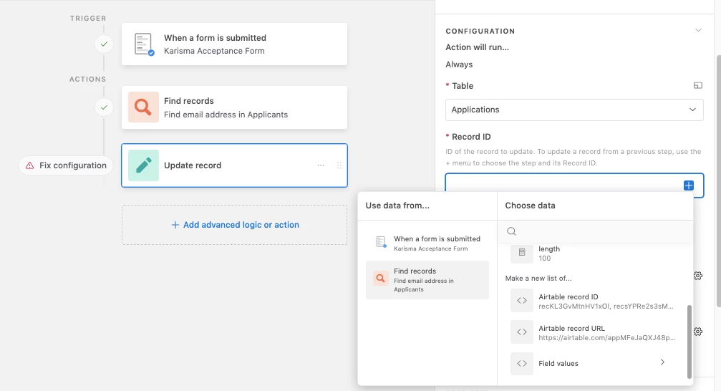Click the green Update record pencil icon
Screen dimensions: 721x391
pos(143,165)
